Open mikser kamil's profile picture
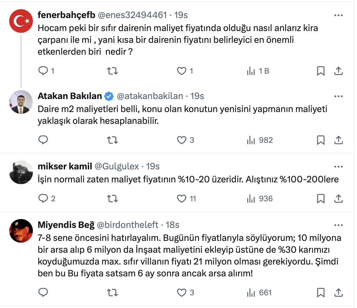Image resolution: width=357 pixels, height=308 pixels. [21, 172]
